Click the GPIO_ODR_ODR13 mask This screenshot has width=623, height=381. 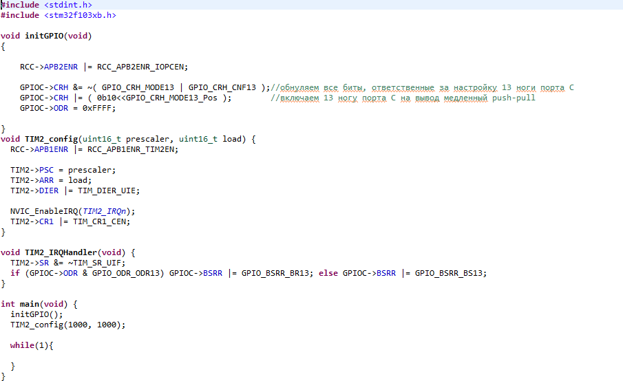[x=126, y=273]
